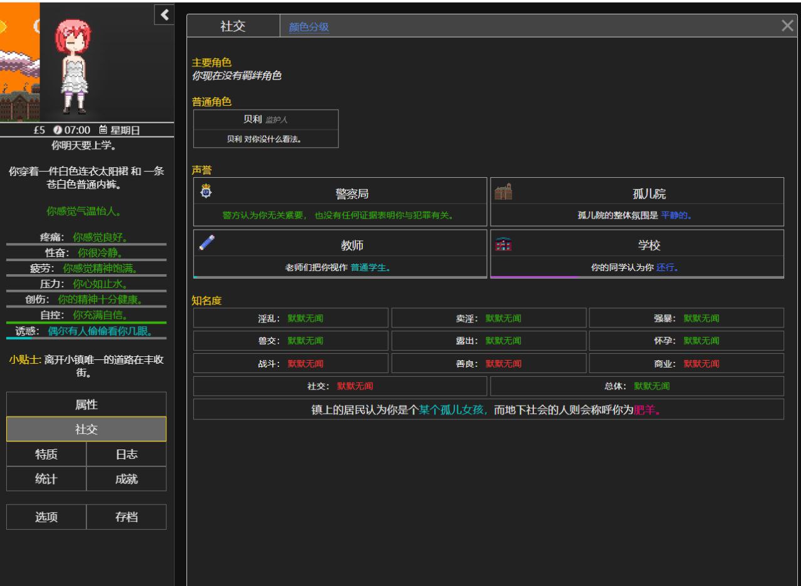Viewport: 801px width, 586px height.
Task: Click the 默默无闻 link next to 淫乱
Action: [306, 317]
